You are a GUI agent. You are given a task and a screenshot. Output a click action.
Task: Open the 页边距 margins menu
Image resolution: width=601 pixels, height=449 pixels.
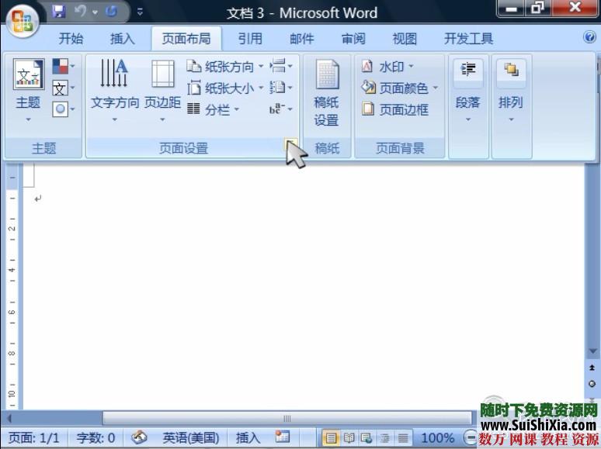click(x=162, y=90)
